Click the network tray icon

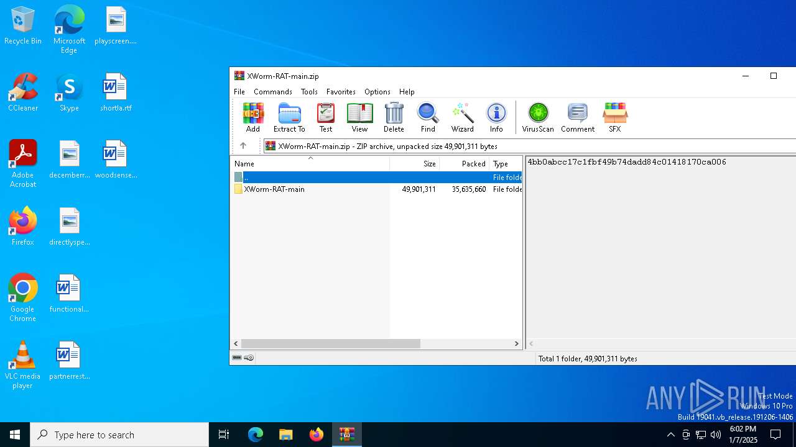[701, 435]
